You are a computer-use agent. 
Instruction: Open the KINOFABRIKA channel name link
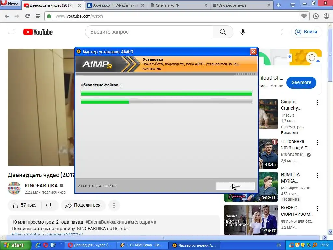(41, 186)
